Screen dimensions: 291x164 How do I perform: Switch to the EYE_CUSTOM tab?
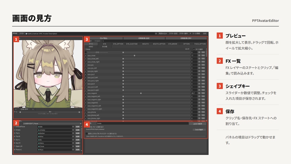(x=132, y=44)
